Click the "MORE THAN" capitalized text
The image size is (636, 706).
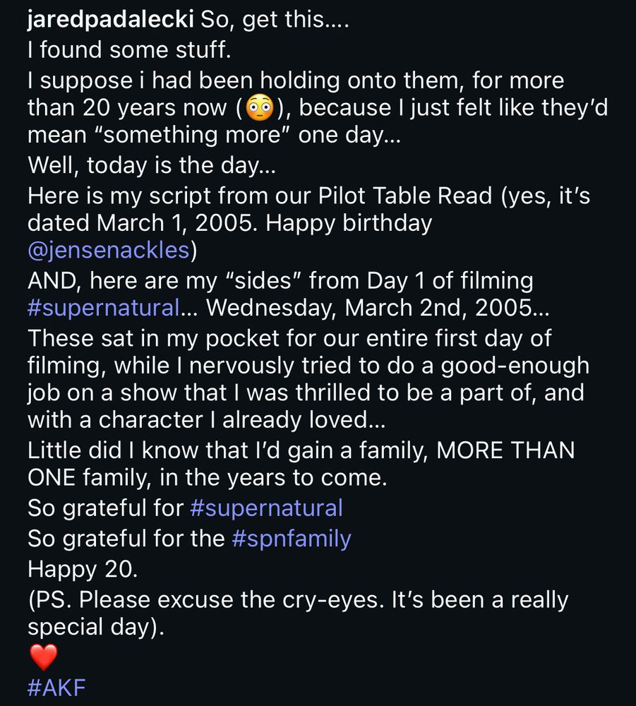(x=505, y=451)
